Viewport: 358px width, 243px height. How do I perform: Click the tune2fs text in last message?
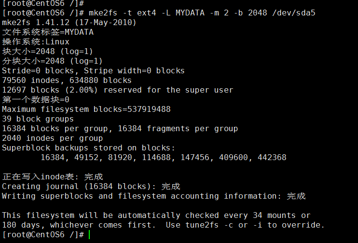tap(202, 225)
